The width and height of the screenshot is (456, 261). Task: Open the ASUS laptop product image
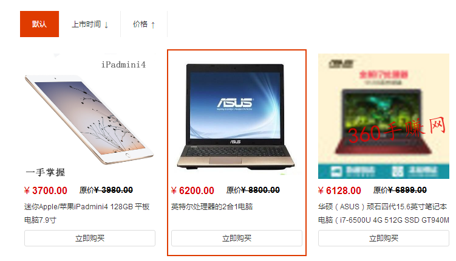coord(236,116)
